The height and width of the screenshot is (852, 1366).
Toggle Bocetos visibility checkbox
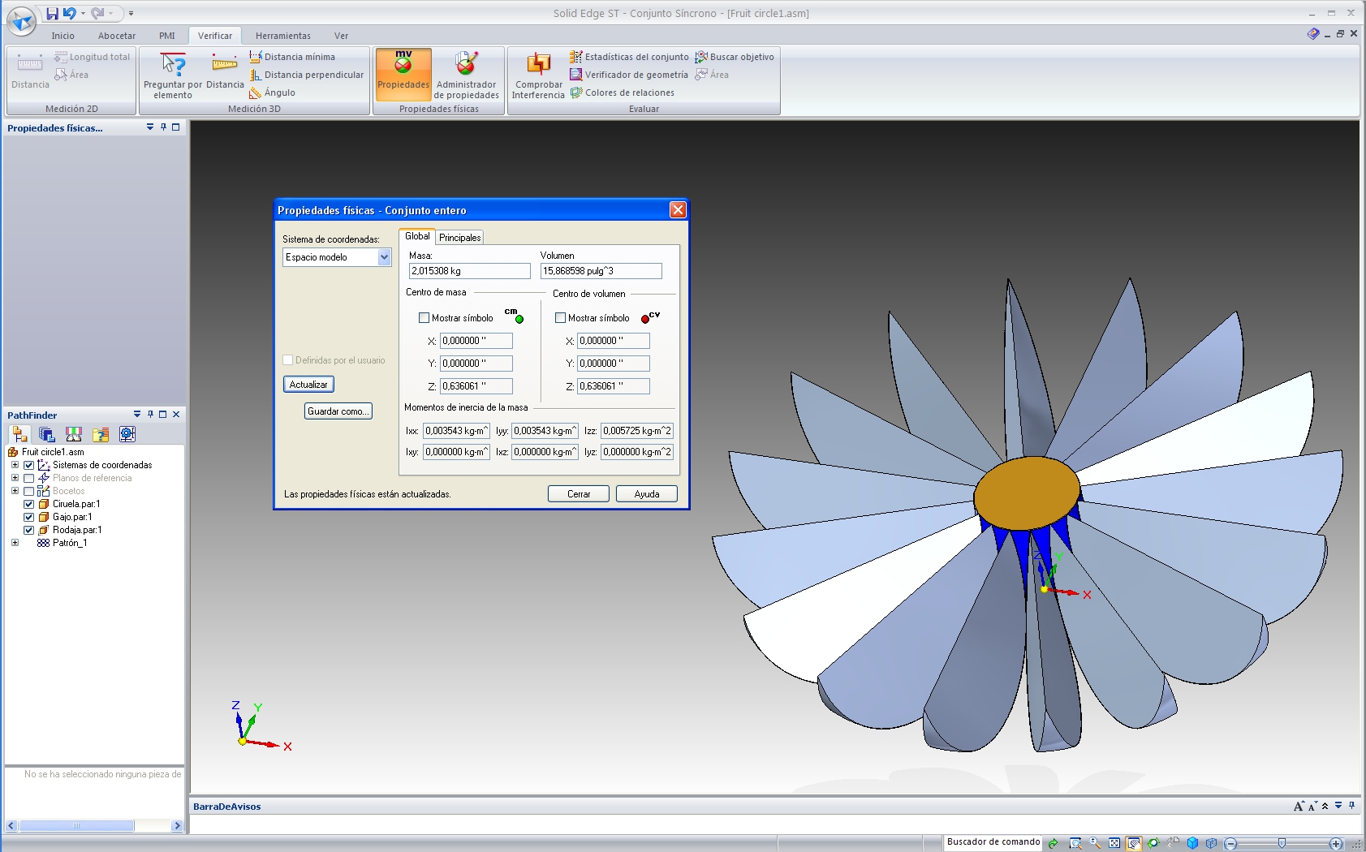coord(28,491)
